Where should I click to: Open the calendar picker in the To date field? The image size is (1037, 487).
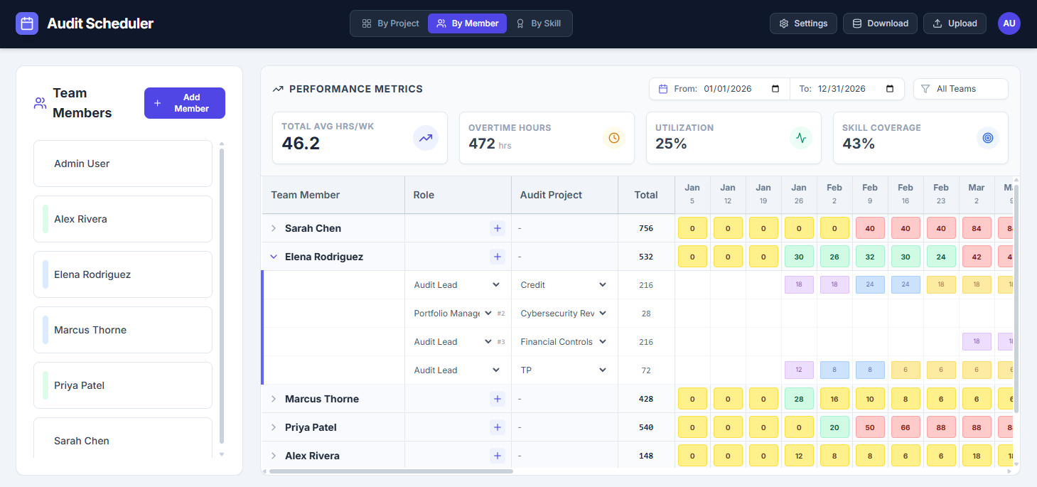tap(890, 89)
